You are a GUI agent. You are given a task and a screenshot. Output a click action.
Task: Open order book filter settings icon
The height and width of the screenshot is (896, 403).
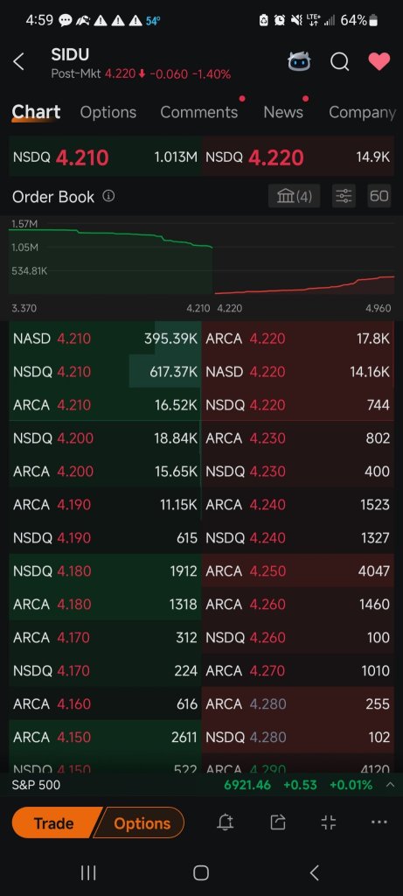click(x=344, y=196)
